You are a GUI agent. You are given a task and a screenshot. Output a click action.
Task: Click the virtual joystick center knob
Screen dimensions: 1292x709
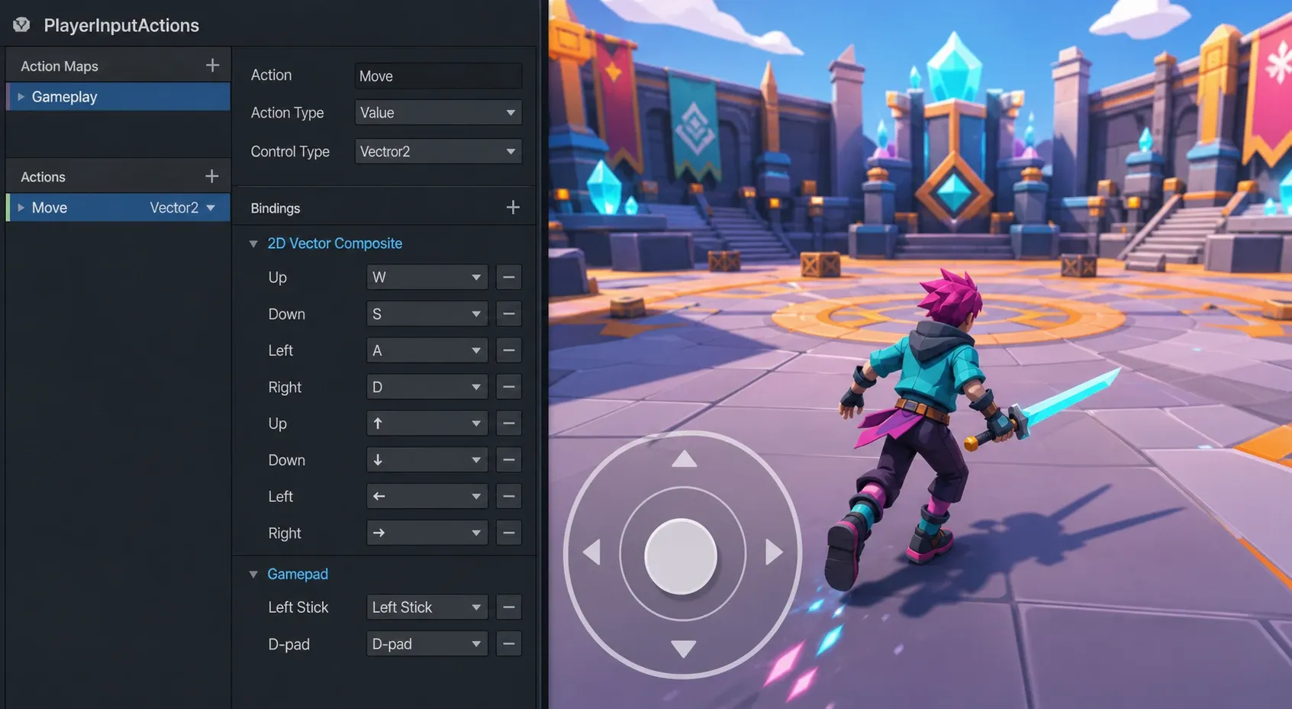point(681,556)
